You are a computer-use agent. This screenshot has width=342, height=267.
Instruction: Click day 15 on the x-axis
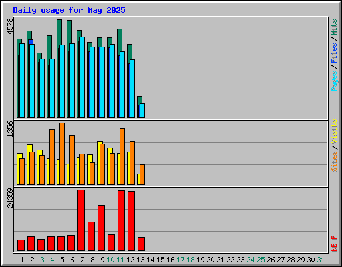pos(160,260)
